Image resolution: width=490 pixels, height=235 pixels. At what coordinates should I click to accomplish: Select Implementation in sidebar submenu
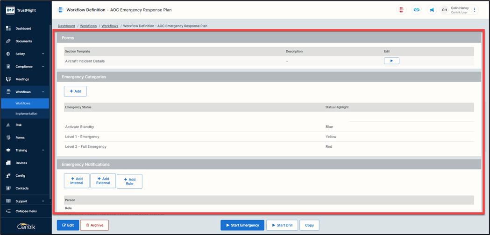[26, 113]
